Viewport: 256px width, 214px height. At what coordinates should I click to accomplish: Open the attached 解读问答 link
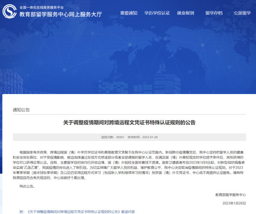[81, 212]
